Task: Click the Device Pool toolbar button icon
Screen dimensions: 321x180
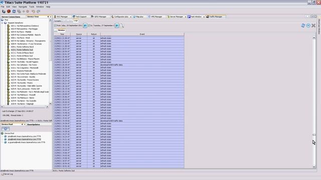Action: (6, 129)
